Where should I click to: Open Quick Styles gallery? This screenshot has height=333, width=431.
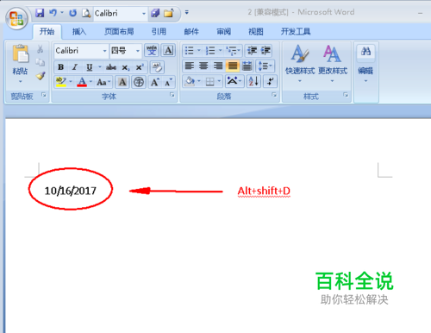[300, 64]
